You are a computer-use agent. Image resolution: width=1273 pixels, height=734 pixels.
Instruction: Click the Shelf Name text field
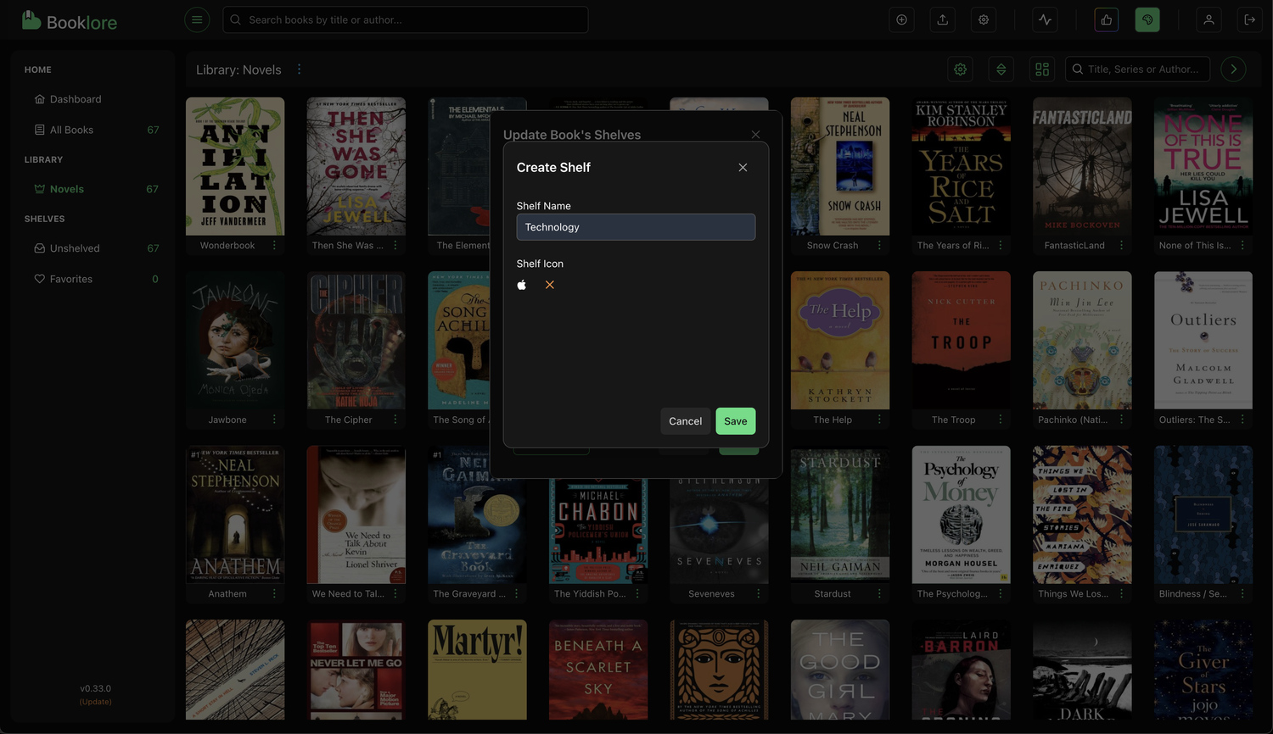636,227
